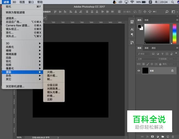Open the Paragraph panel icon
This screenshot has height=139, width=179.
(x=132, y=35)
